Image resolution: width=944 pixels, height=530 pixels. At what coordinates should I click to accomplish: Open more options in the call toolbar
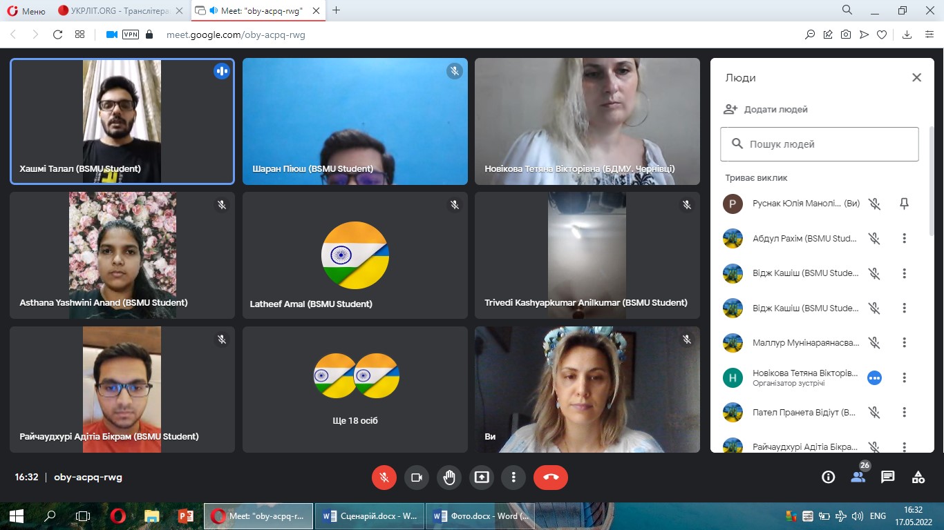[x=513, y=477]
